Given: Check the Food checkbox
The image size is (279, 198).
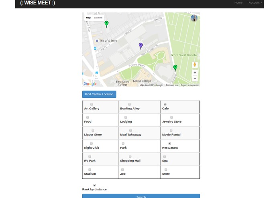Looking at the screenshot, I should [x=88, y=117].
